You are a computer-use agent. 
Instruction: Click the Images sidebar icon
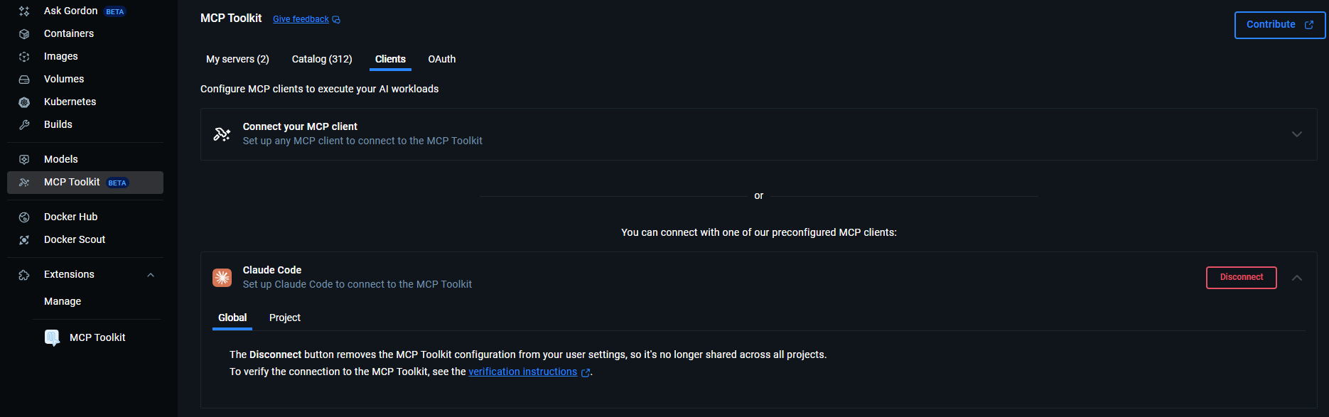(24, 57)
